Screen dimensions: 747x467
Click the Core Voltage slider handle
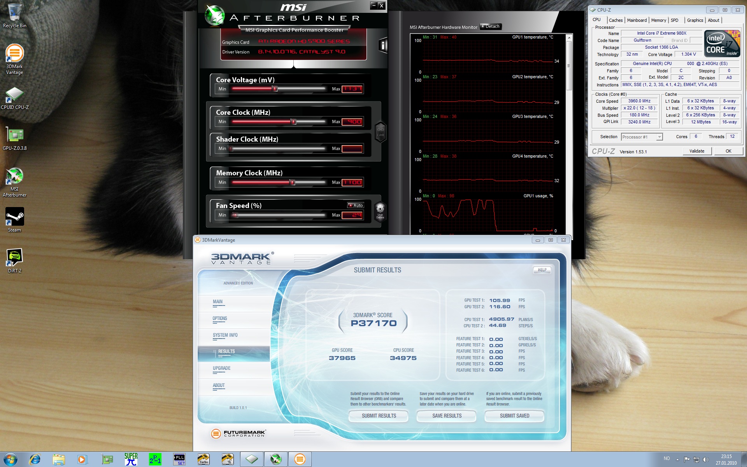click(x=275, y=89)
